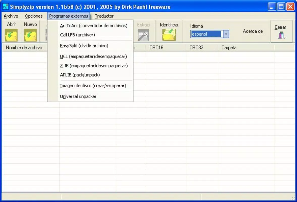Viewport: 297px width, 202px height.
Task: Click the Extraer hammer icon
Action: pos(143,35)
